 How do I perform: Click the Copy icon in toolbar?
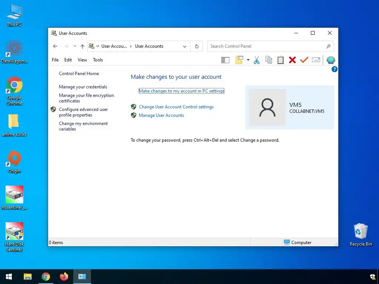tap(269, 60)
